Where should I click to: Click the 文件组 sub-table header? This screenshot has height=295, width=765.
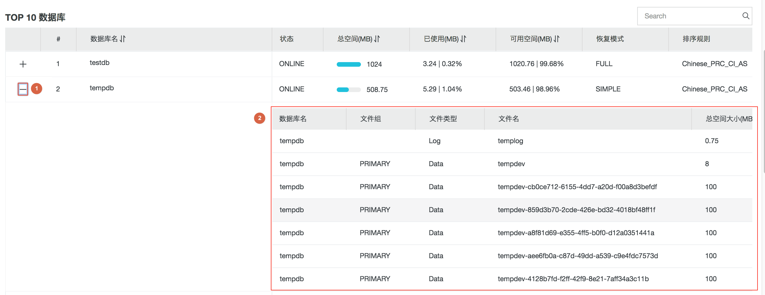(370, 119)
